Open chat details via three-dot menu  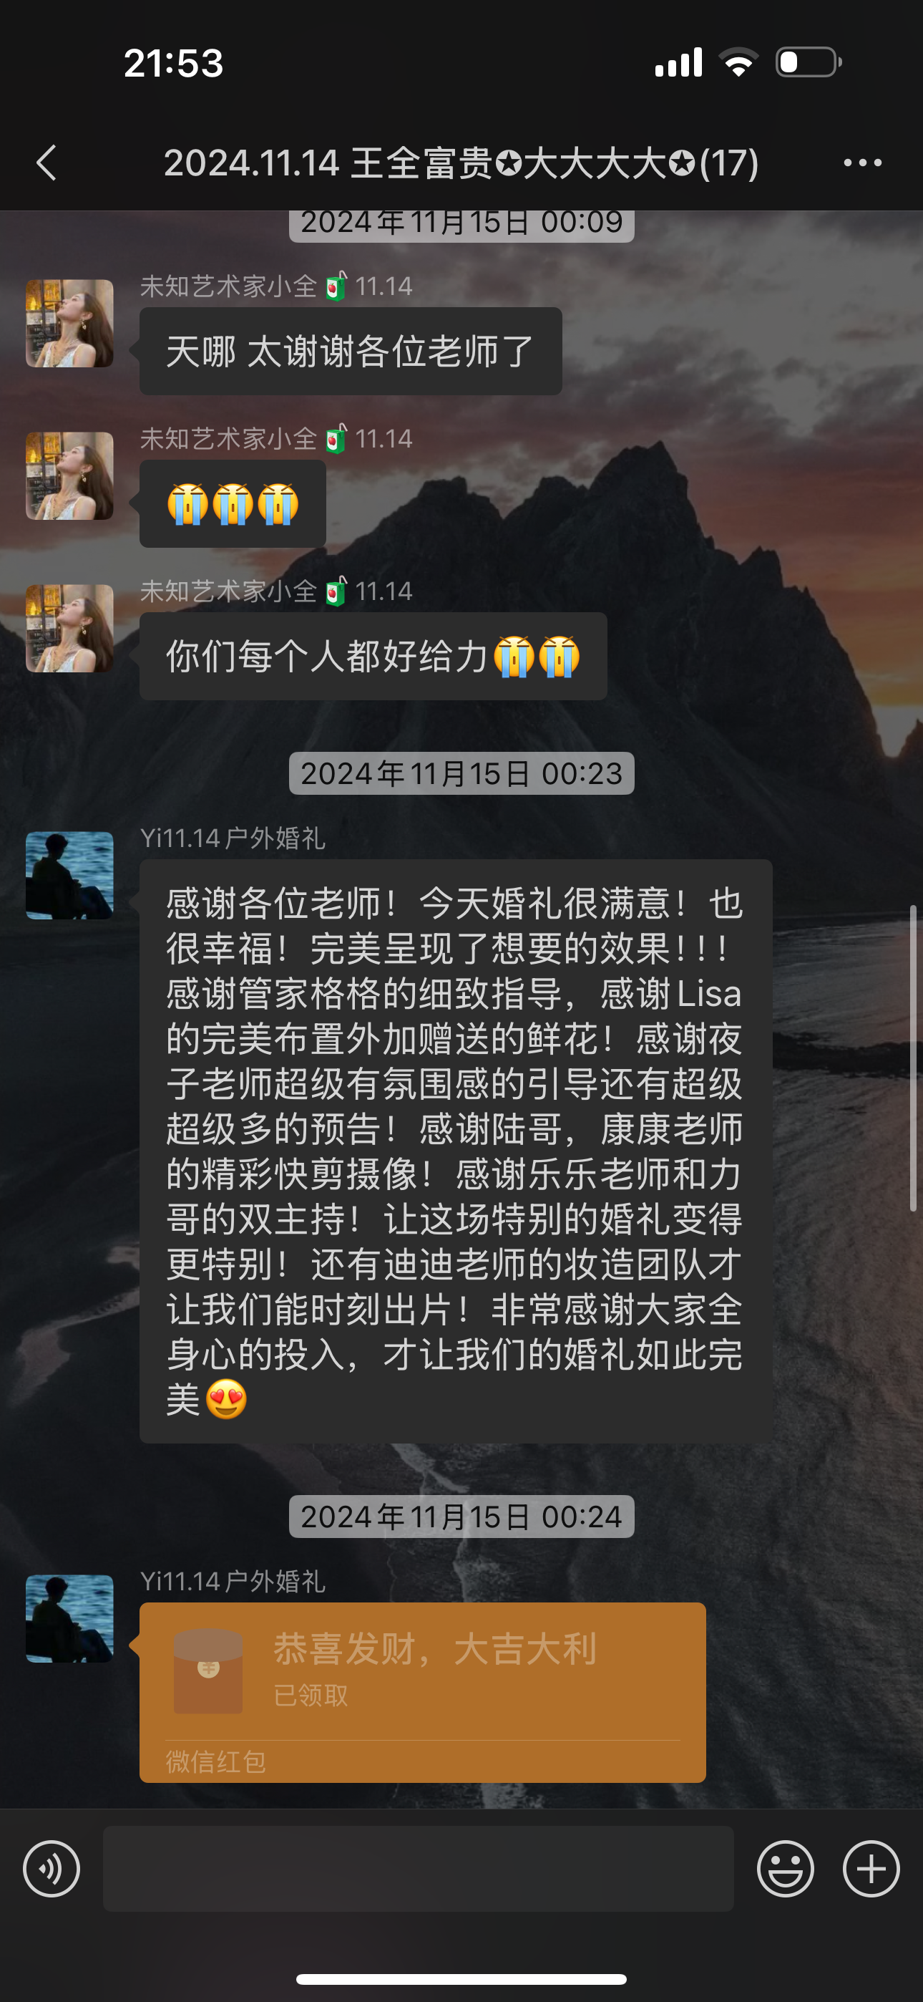tap(862, 163)
